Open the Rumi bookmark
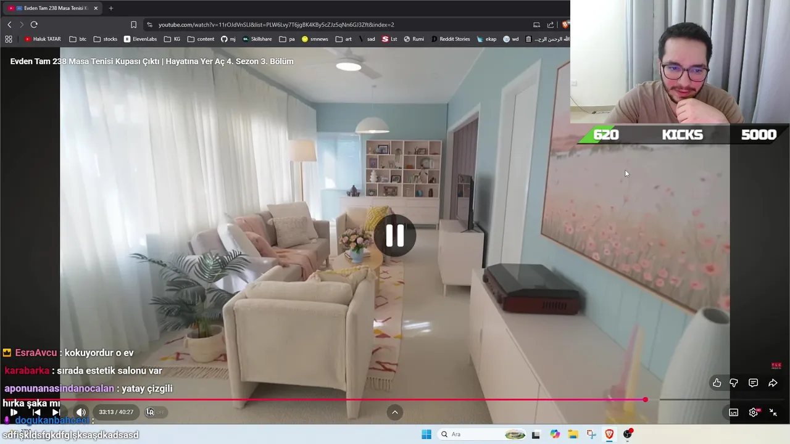 click(414, 39)
